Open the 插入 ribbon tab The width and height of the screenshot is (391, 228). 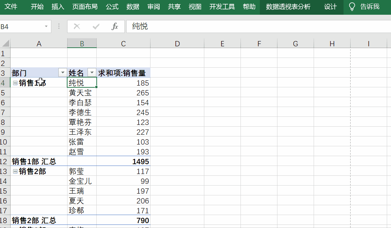tap(58, 7)
